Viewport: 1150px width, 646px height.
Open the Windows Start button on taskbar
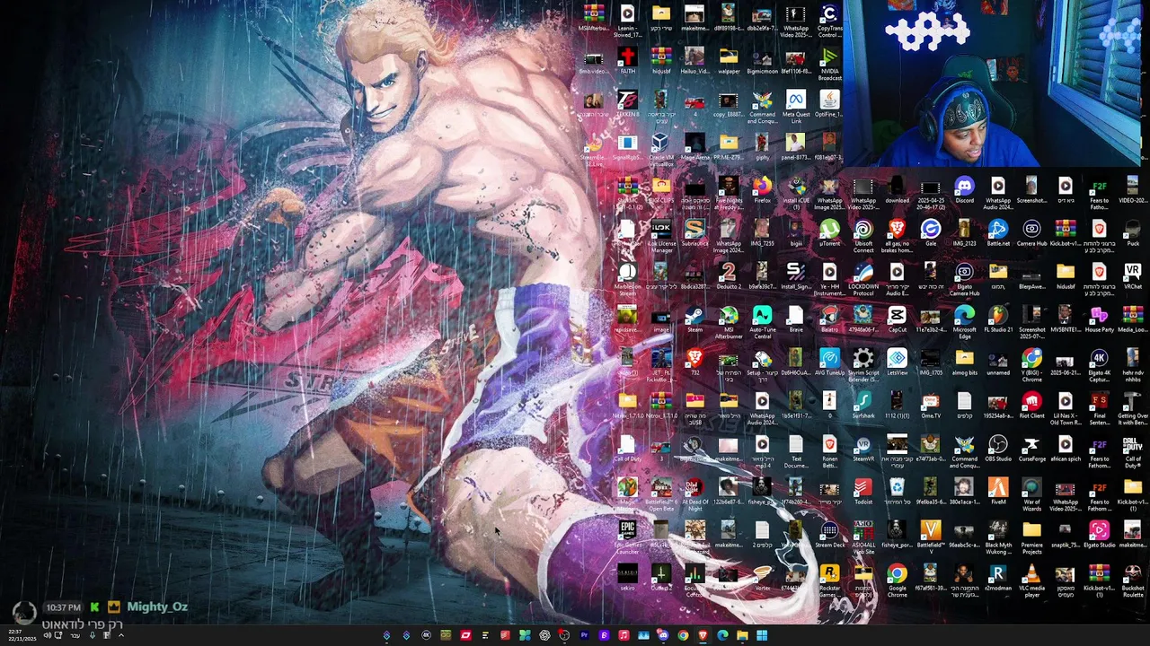coord(762,635)
